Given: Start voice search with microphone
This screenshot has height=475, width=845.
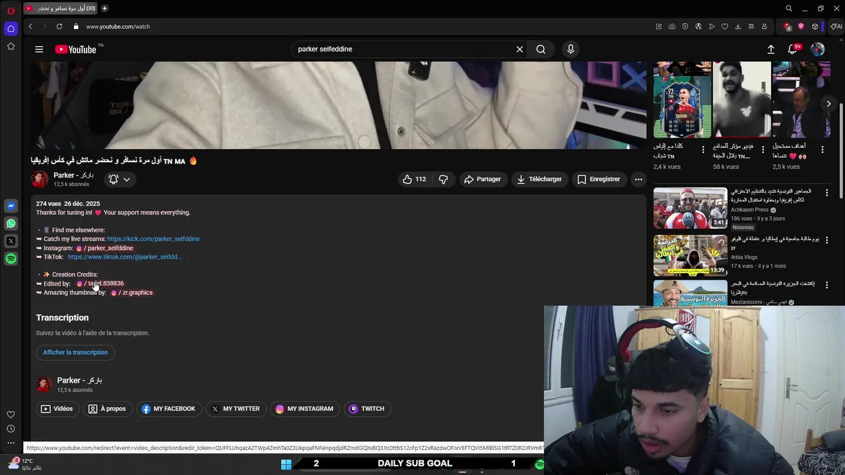Looking at the screenshot, I should tap(571, 49).
